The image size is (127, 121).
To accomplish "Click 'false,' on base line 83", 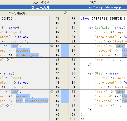I will pyautogui.click(x=23, y=37).
